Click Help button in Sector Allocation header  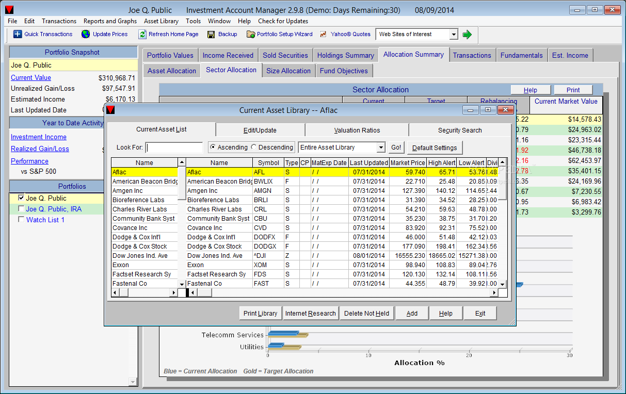click(x=530, y=90)
